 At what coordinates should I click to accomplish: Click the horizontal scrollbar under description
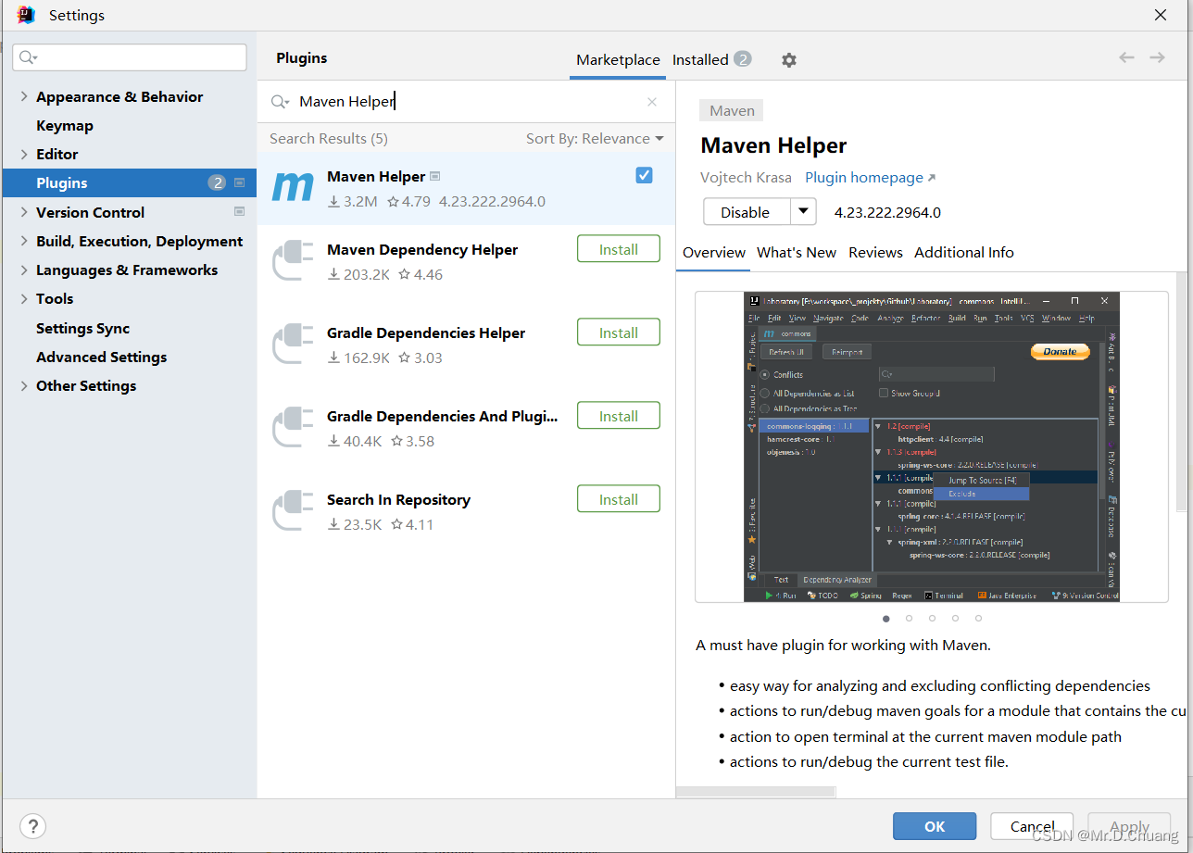click(756, 792)
